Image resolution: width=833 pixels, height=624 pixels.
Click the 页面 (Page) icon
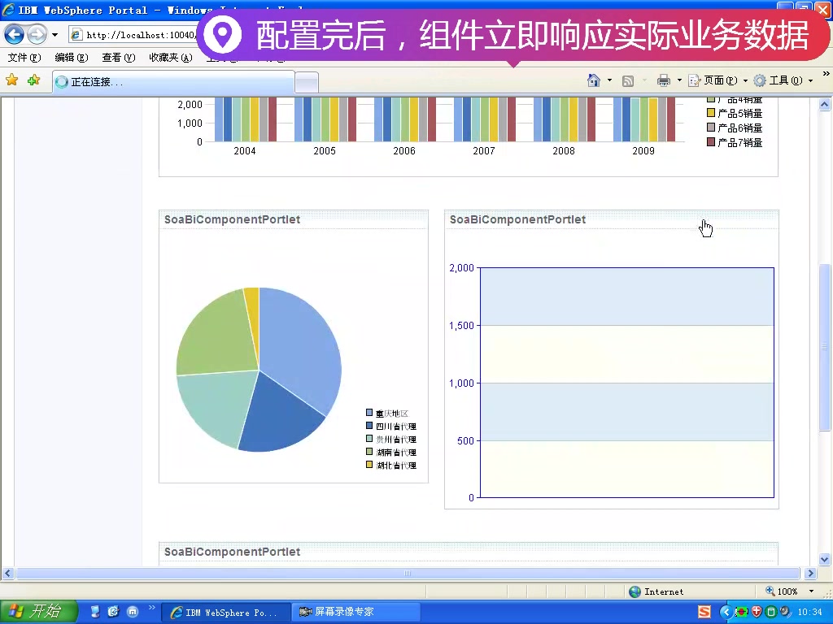pos(693,80)
